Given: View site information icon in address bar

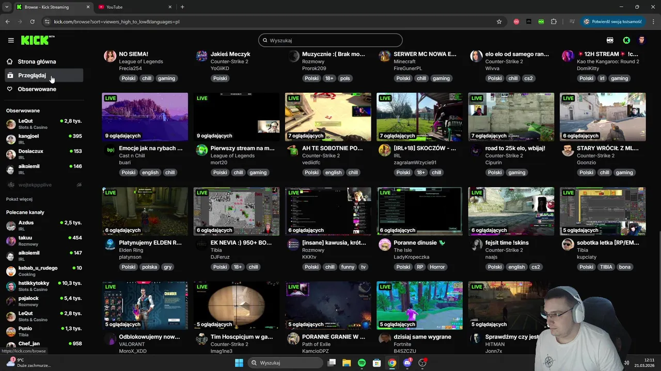Looking at the screenshot, I should pyautogui.click(x=47, y=22).
